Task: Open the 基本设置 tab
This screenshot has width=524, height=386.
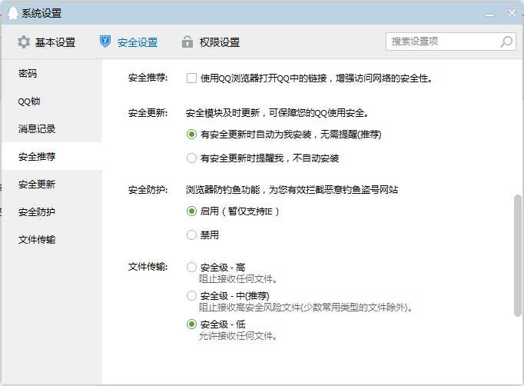Action: pyautogui.click(x=46, y=42)
